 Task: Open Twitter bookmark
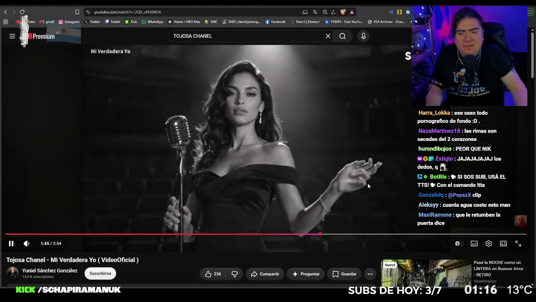coord(92,22)
